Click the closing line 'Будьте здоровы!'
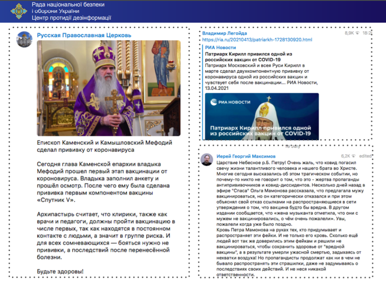The height and width of the screenshot is (282, 386). tap(60, 271)
